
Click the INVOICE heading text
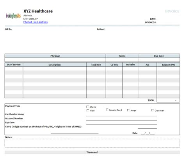click(x=172, y=11)
